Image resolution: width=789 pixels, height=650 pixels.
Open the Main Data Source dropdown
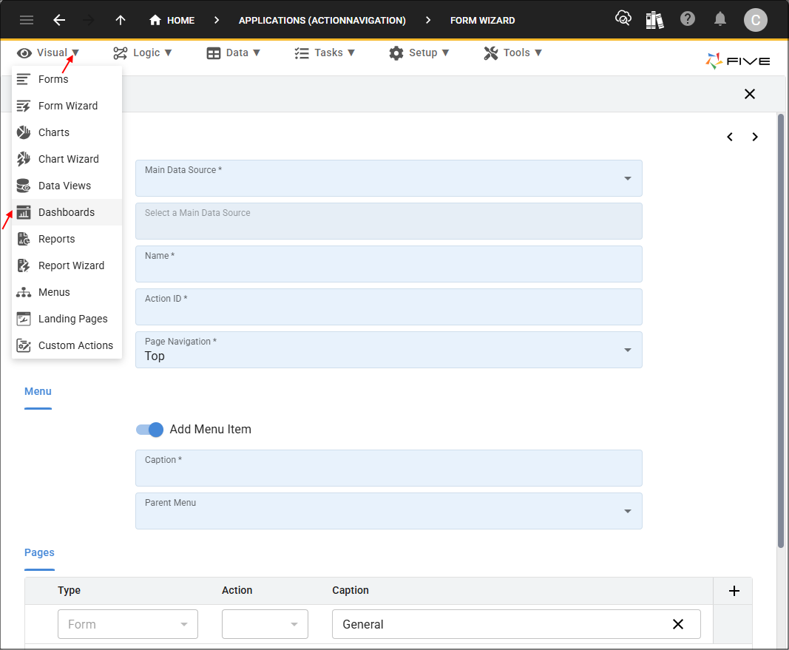[627, 178]
